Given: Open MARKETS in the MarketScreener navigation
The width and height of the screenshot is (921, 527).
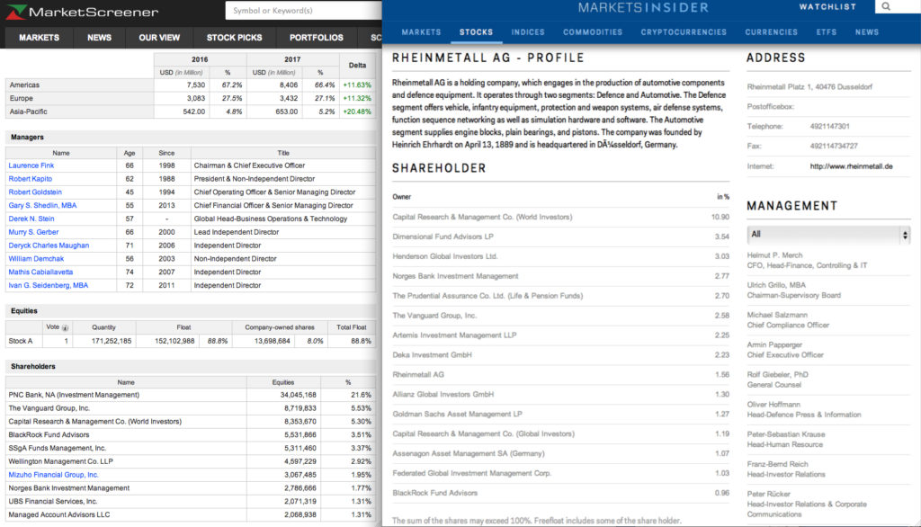Looking at the screenshot, I should 39,38.
